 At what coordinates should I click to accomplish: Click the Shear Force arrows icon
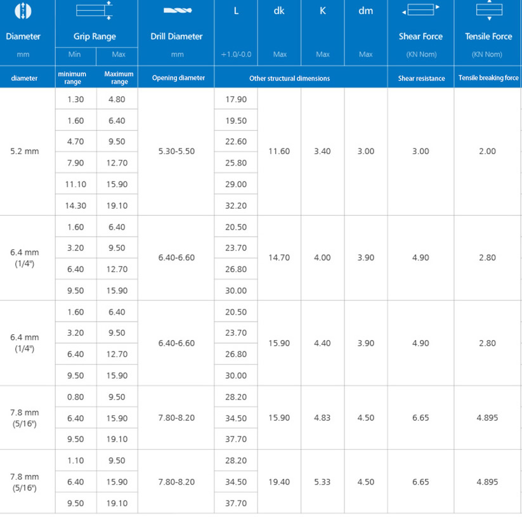click(421, 10)
